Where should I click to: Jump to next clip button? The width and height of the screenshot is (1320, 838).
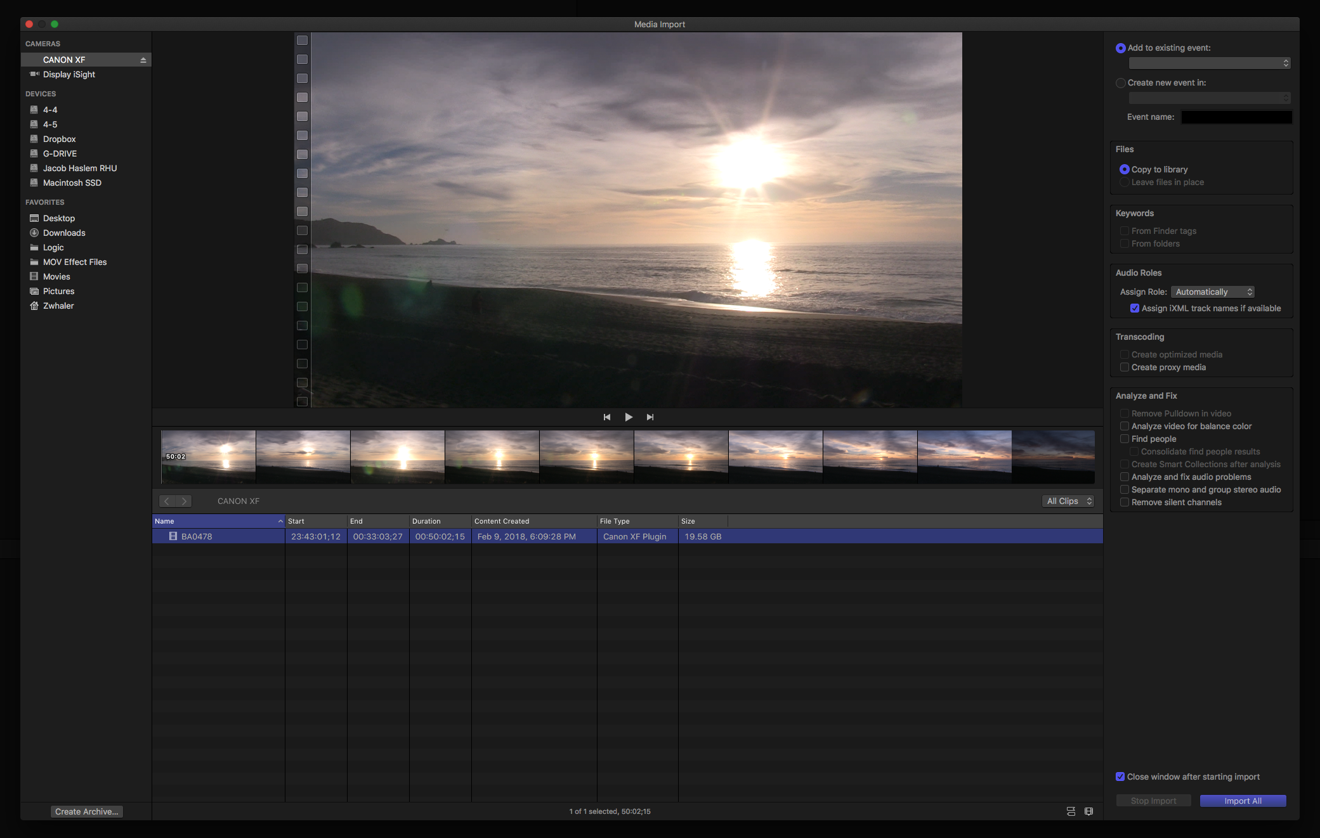(650, 417)
